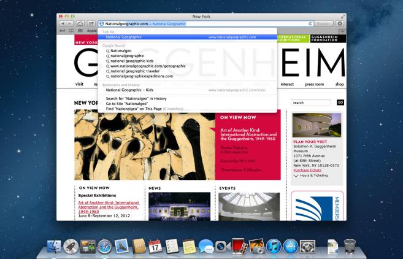Open the iCloud Tabs cloud button
403x259 pixels.
tap(80, 24)
